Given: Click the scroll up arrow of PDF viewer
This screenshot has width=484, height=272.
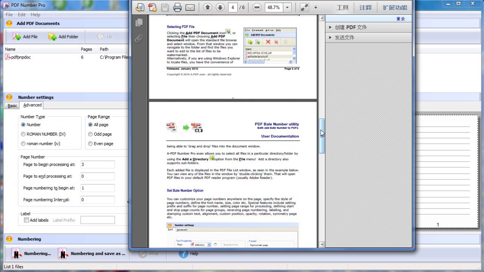Looking at the screenshot, I should coord(322,18).
